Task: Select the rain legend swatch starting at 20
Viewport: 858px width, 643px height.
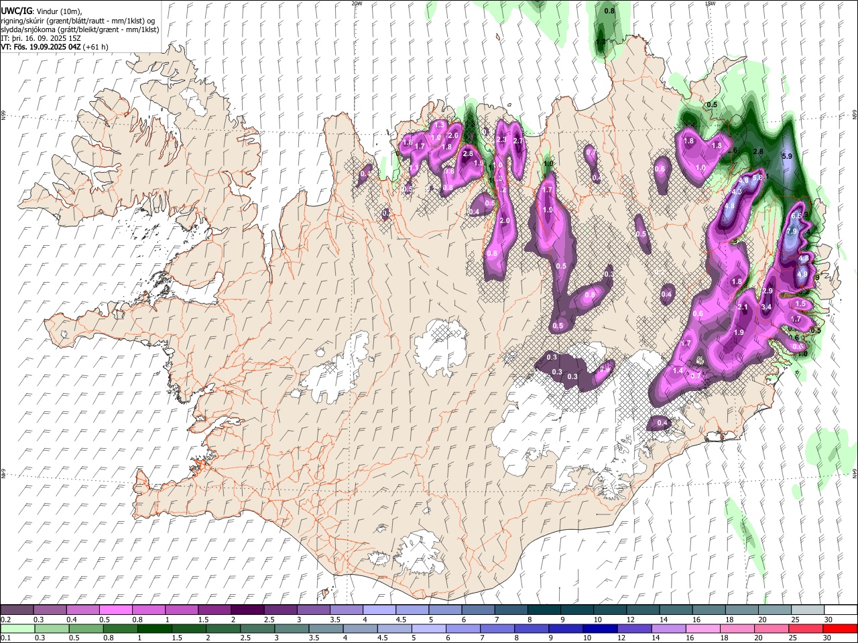Action: click(x=770, y=628)
